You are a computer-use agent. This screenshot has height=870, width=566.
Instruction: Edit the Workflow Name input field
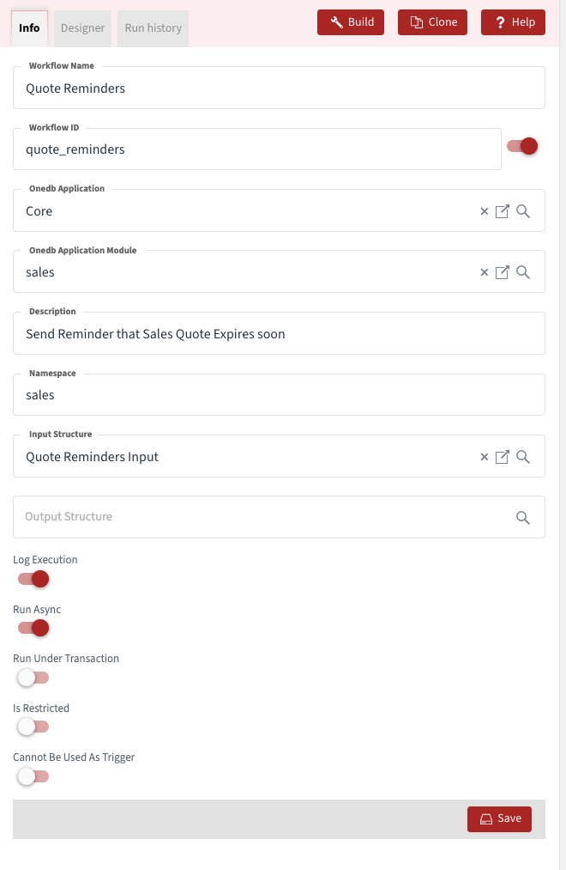click(x=279, y=88)
